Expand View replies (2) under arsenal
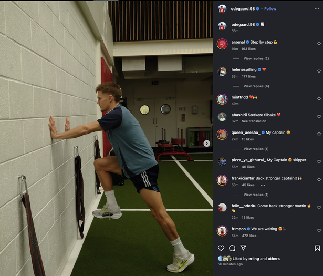Viewport: 323px width, 276px height. (x=256, y=58)
